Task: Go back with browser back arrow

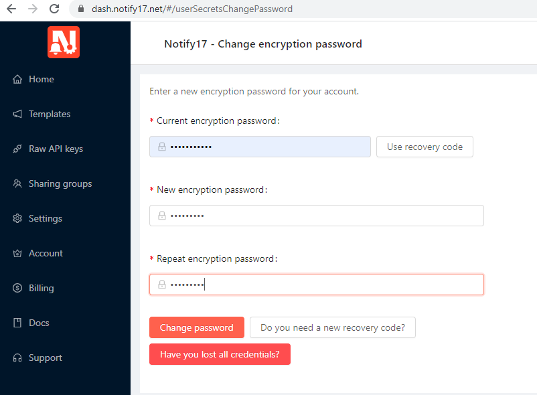Action: pos(11,9)
